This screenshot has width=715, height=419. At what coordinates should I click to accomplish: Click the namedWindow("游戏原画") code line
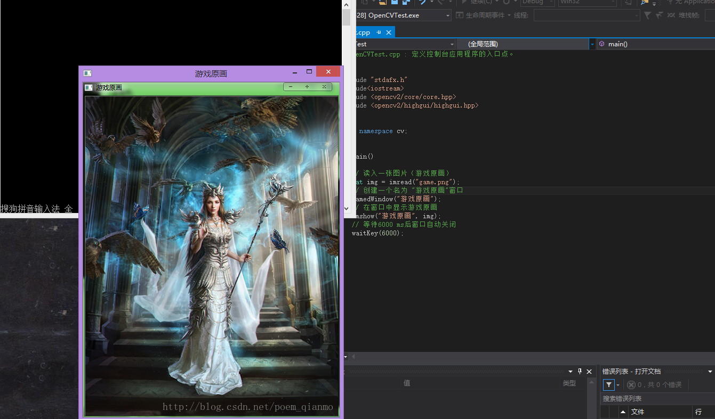[x=399, y=199]
